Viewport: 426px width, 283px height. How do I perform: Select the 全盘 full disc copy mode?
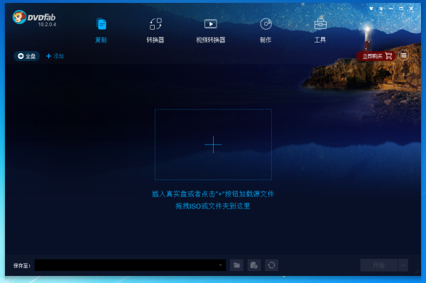27,56
